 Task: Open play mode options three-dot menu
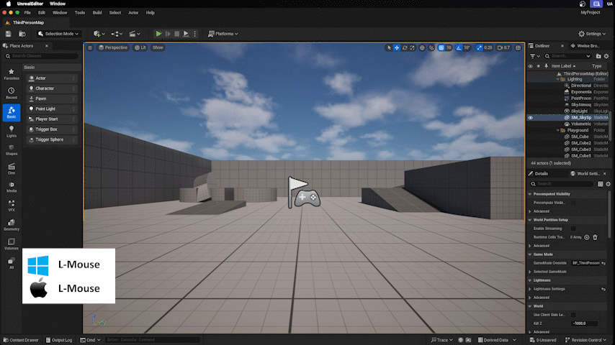194,34
